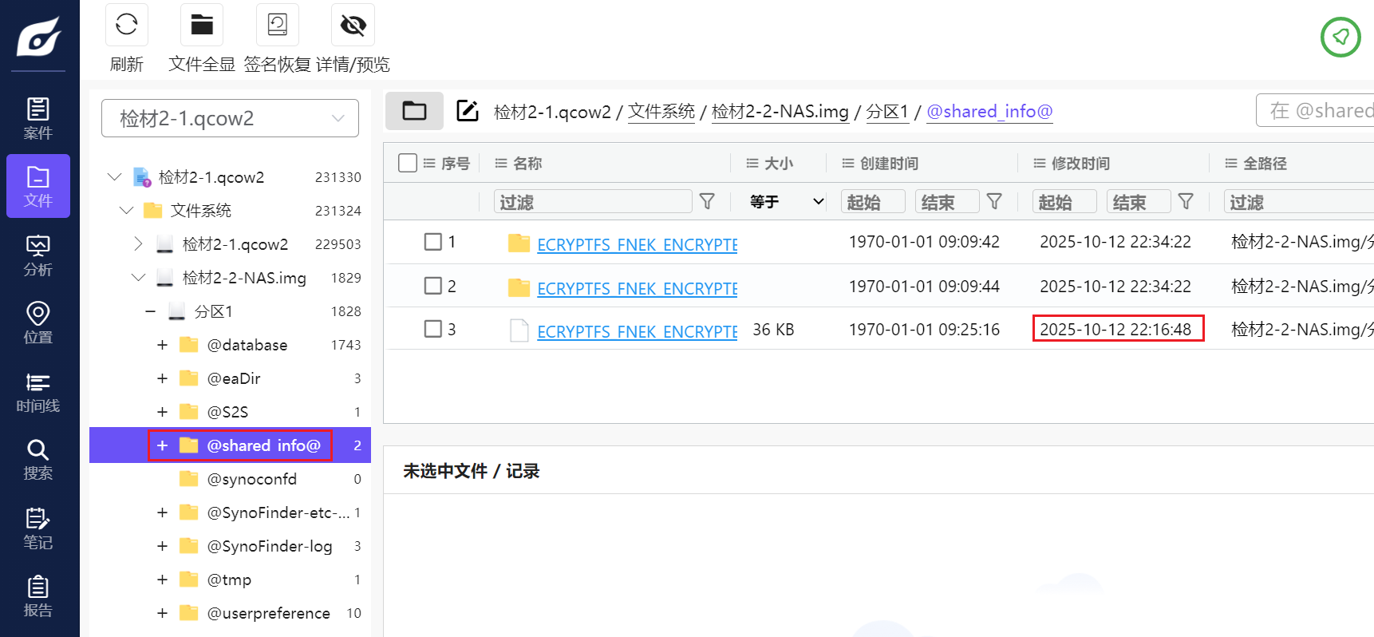Screen dimensions: 1374x637
Task: Expand the @database folder tree node
Action: [162, 345]
